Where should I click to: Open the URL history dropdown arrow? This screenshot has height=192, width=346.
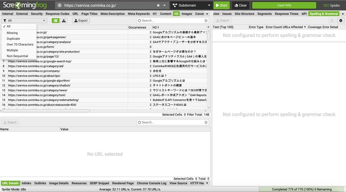164,5
